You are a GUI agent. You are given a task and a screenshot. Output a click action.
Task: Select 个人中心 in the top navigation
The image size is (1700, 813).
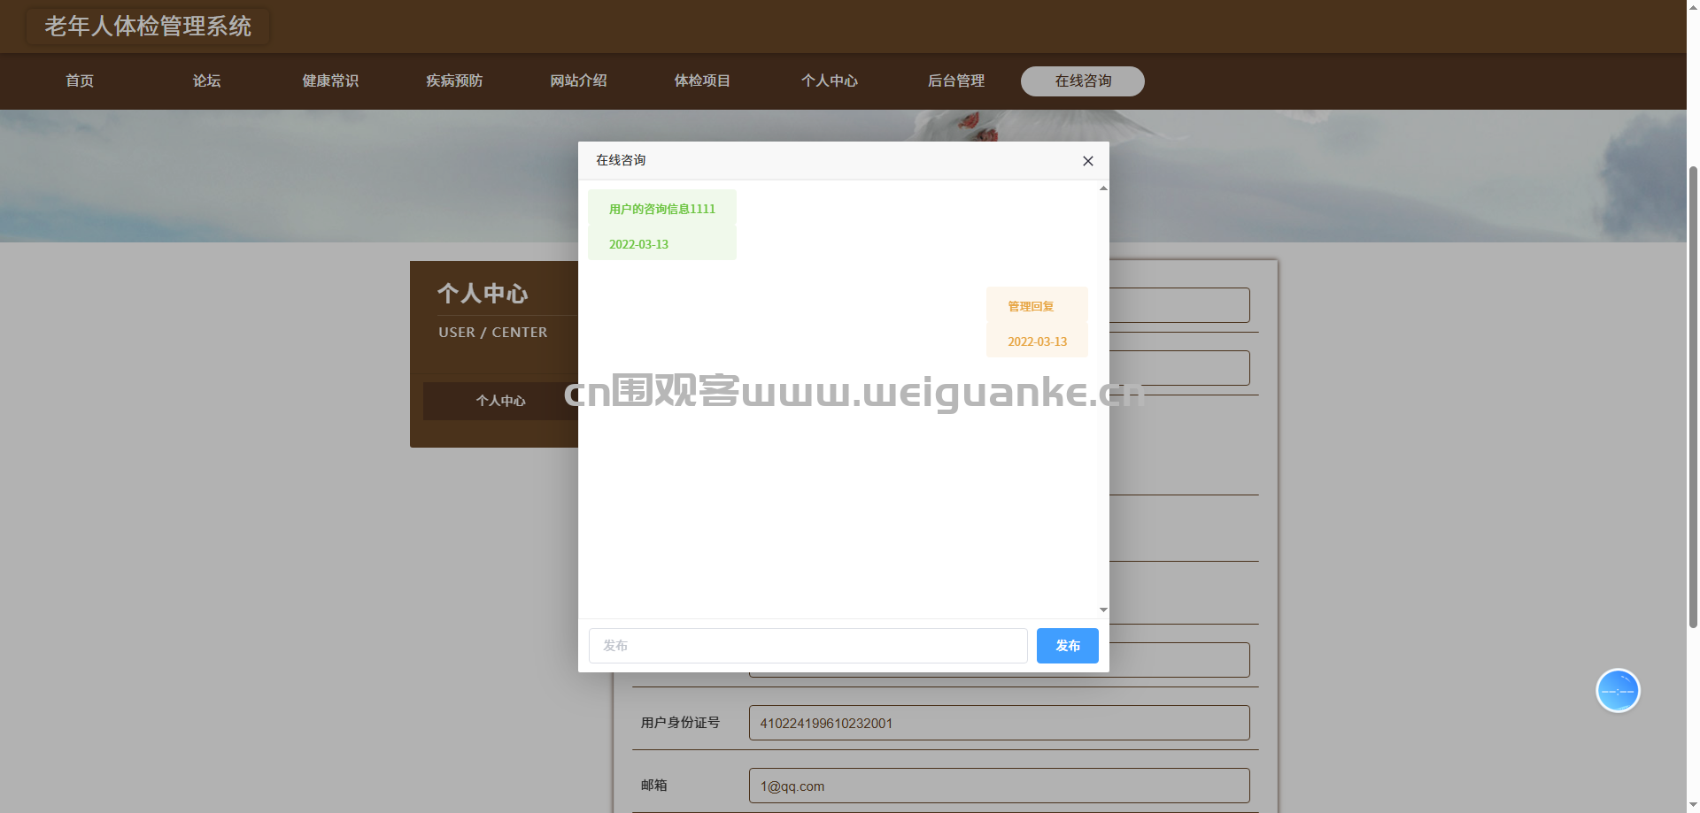[830, 81]
